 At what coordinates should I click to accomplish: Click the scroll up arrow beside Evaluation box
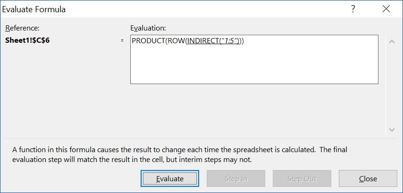coord(392,42)
